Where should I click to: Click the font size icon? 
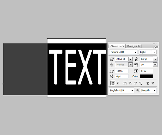tap(112, 59)
